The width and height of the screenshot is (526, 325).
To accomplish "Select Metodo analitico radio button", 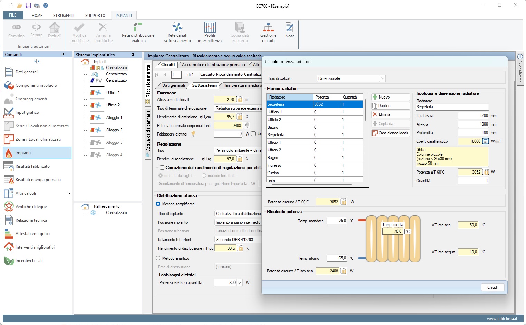I will [x=158, y=258].
